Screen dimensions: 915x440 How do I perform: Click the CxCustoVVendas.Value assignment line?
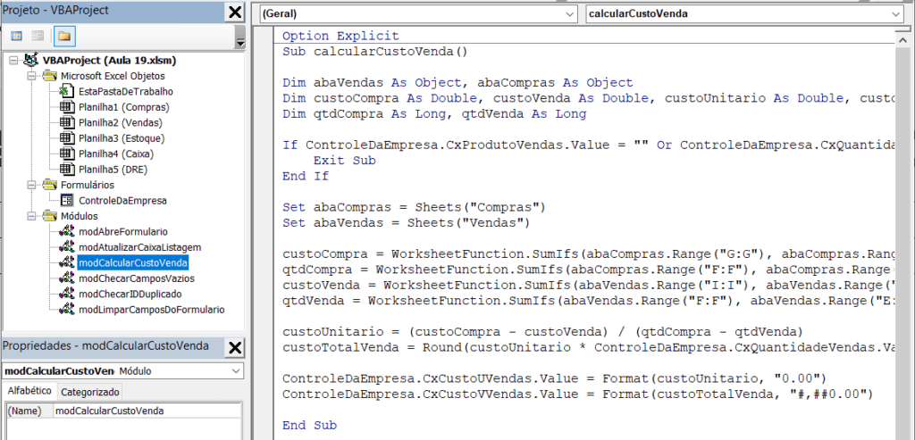[578, 394]
